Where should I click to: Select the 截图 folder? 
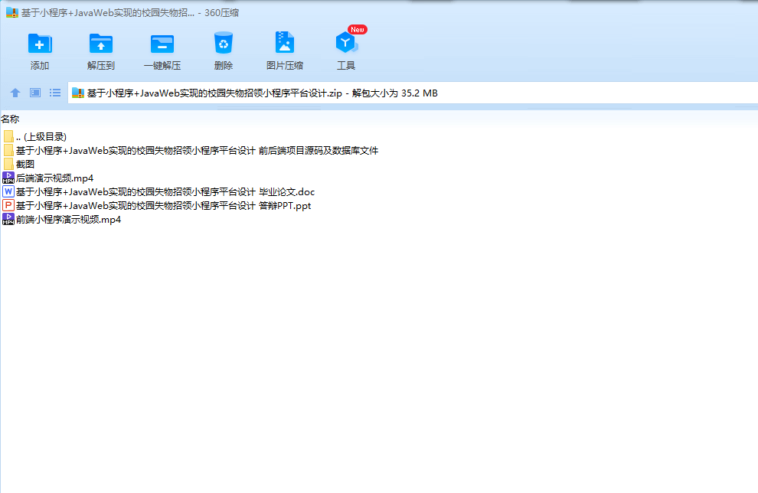(x=18, y=165)
